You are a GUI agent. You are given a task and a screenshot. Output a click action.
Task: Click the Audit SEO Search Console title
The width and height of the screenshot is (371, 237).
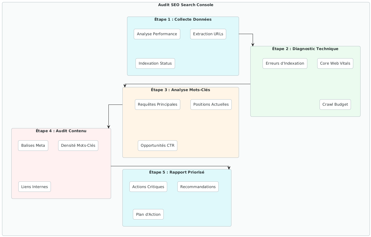[x=185, y=5]
